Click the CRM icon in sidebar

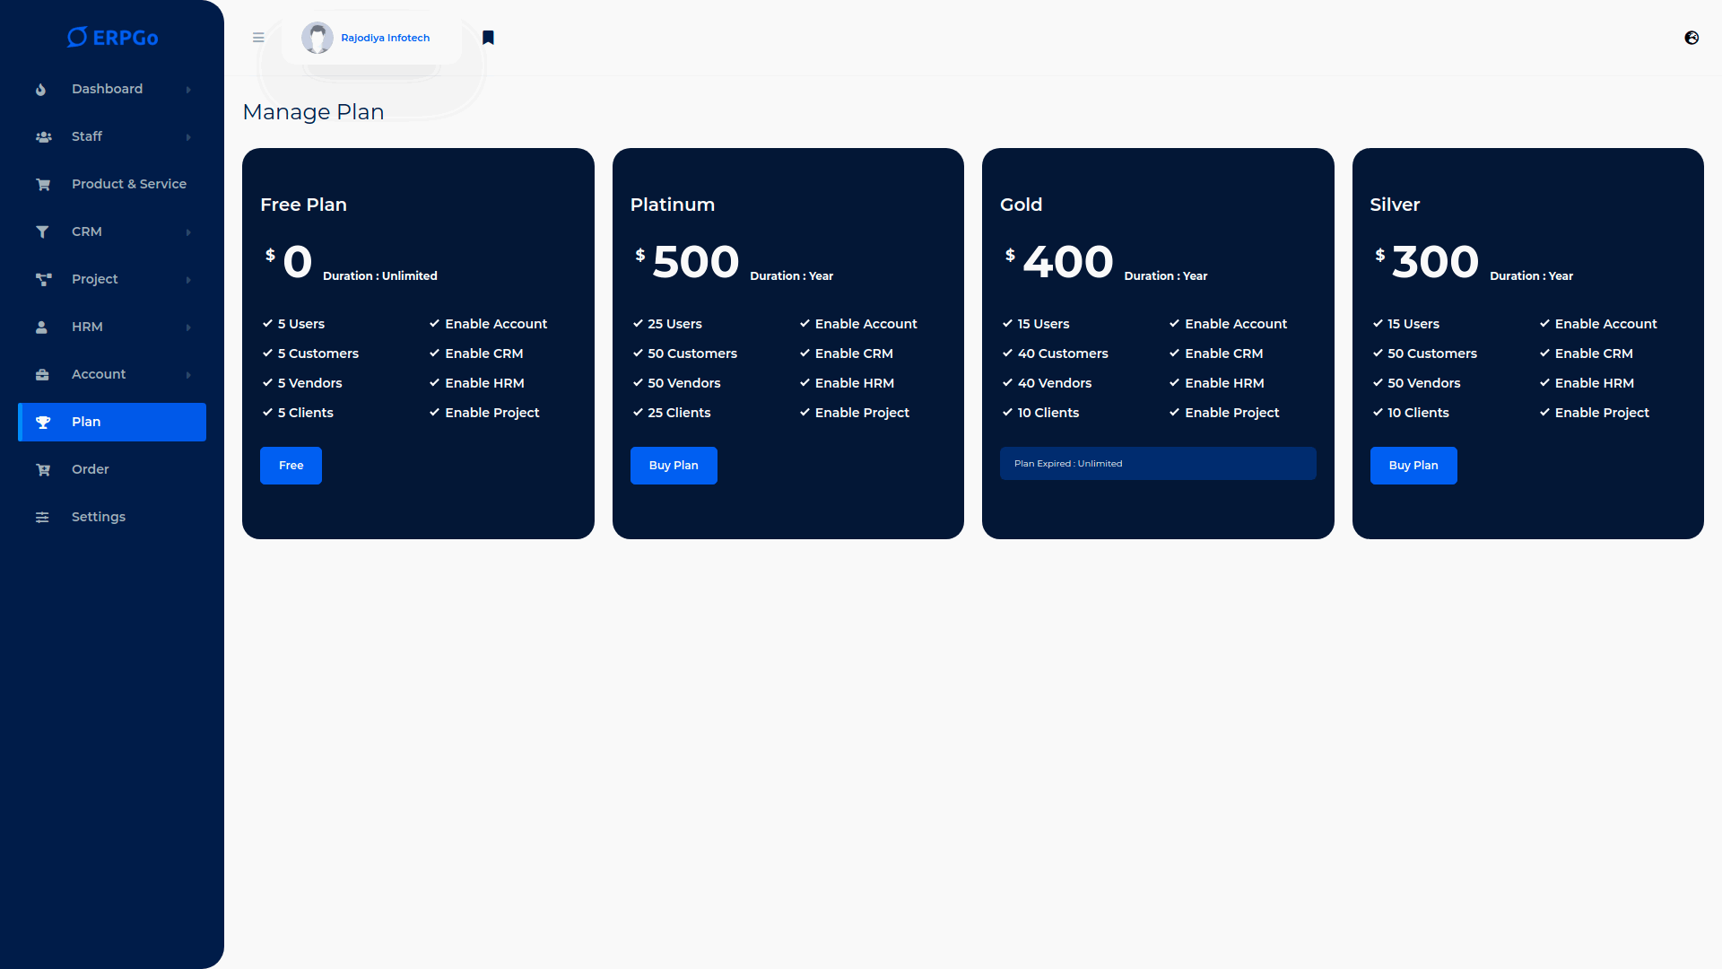point(40,231)
